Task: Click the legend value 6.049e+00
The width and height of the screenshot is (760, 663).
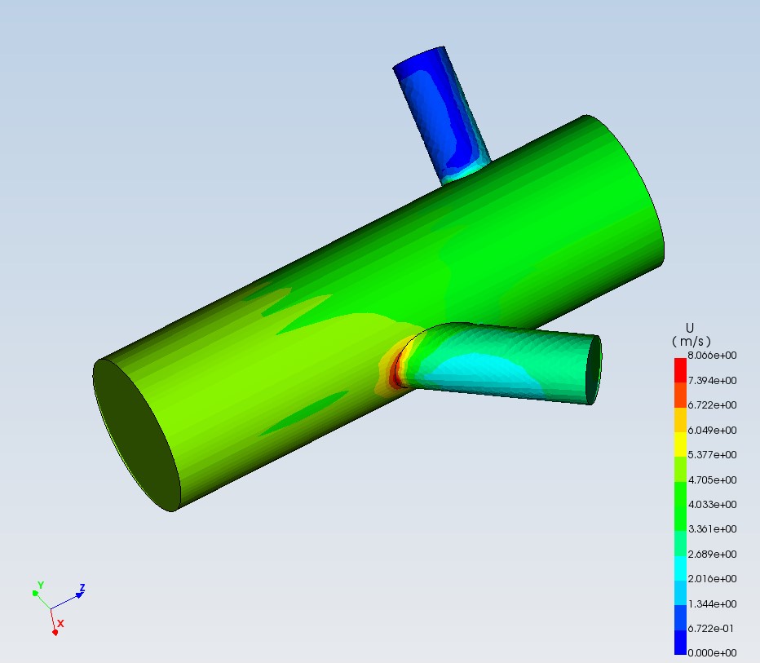Action: (712, 431)
